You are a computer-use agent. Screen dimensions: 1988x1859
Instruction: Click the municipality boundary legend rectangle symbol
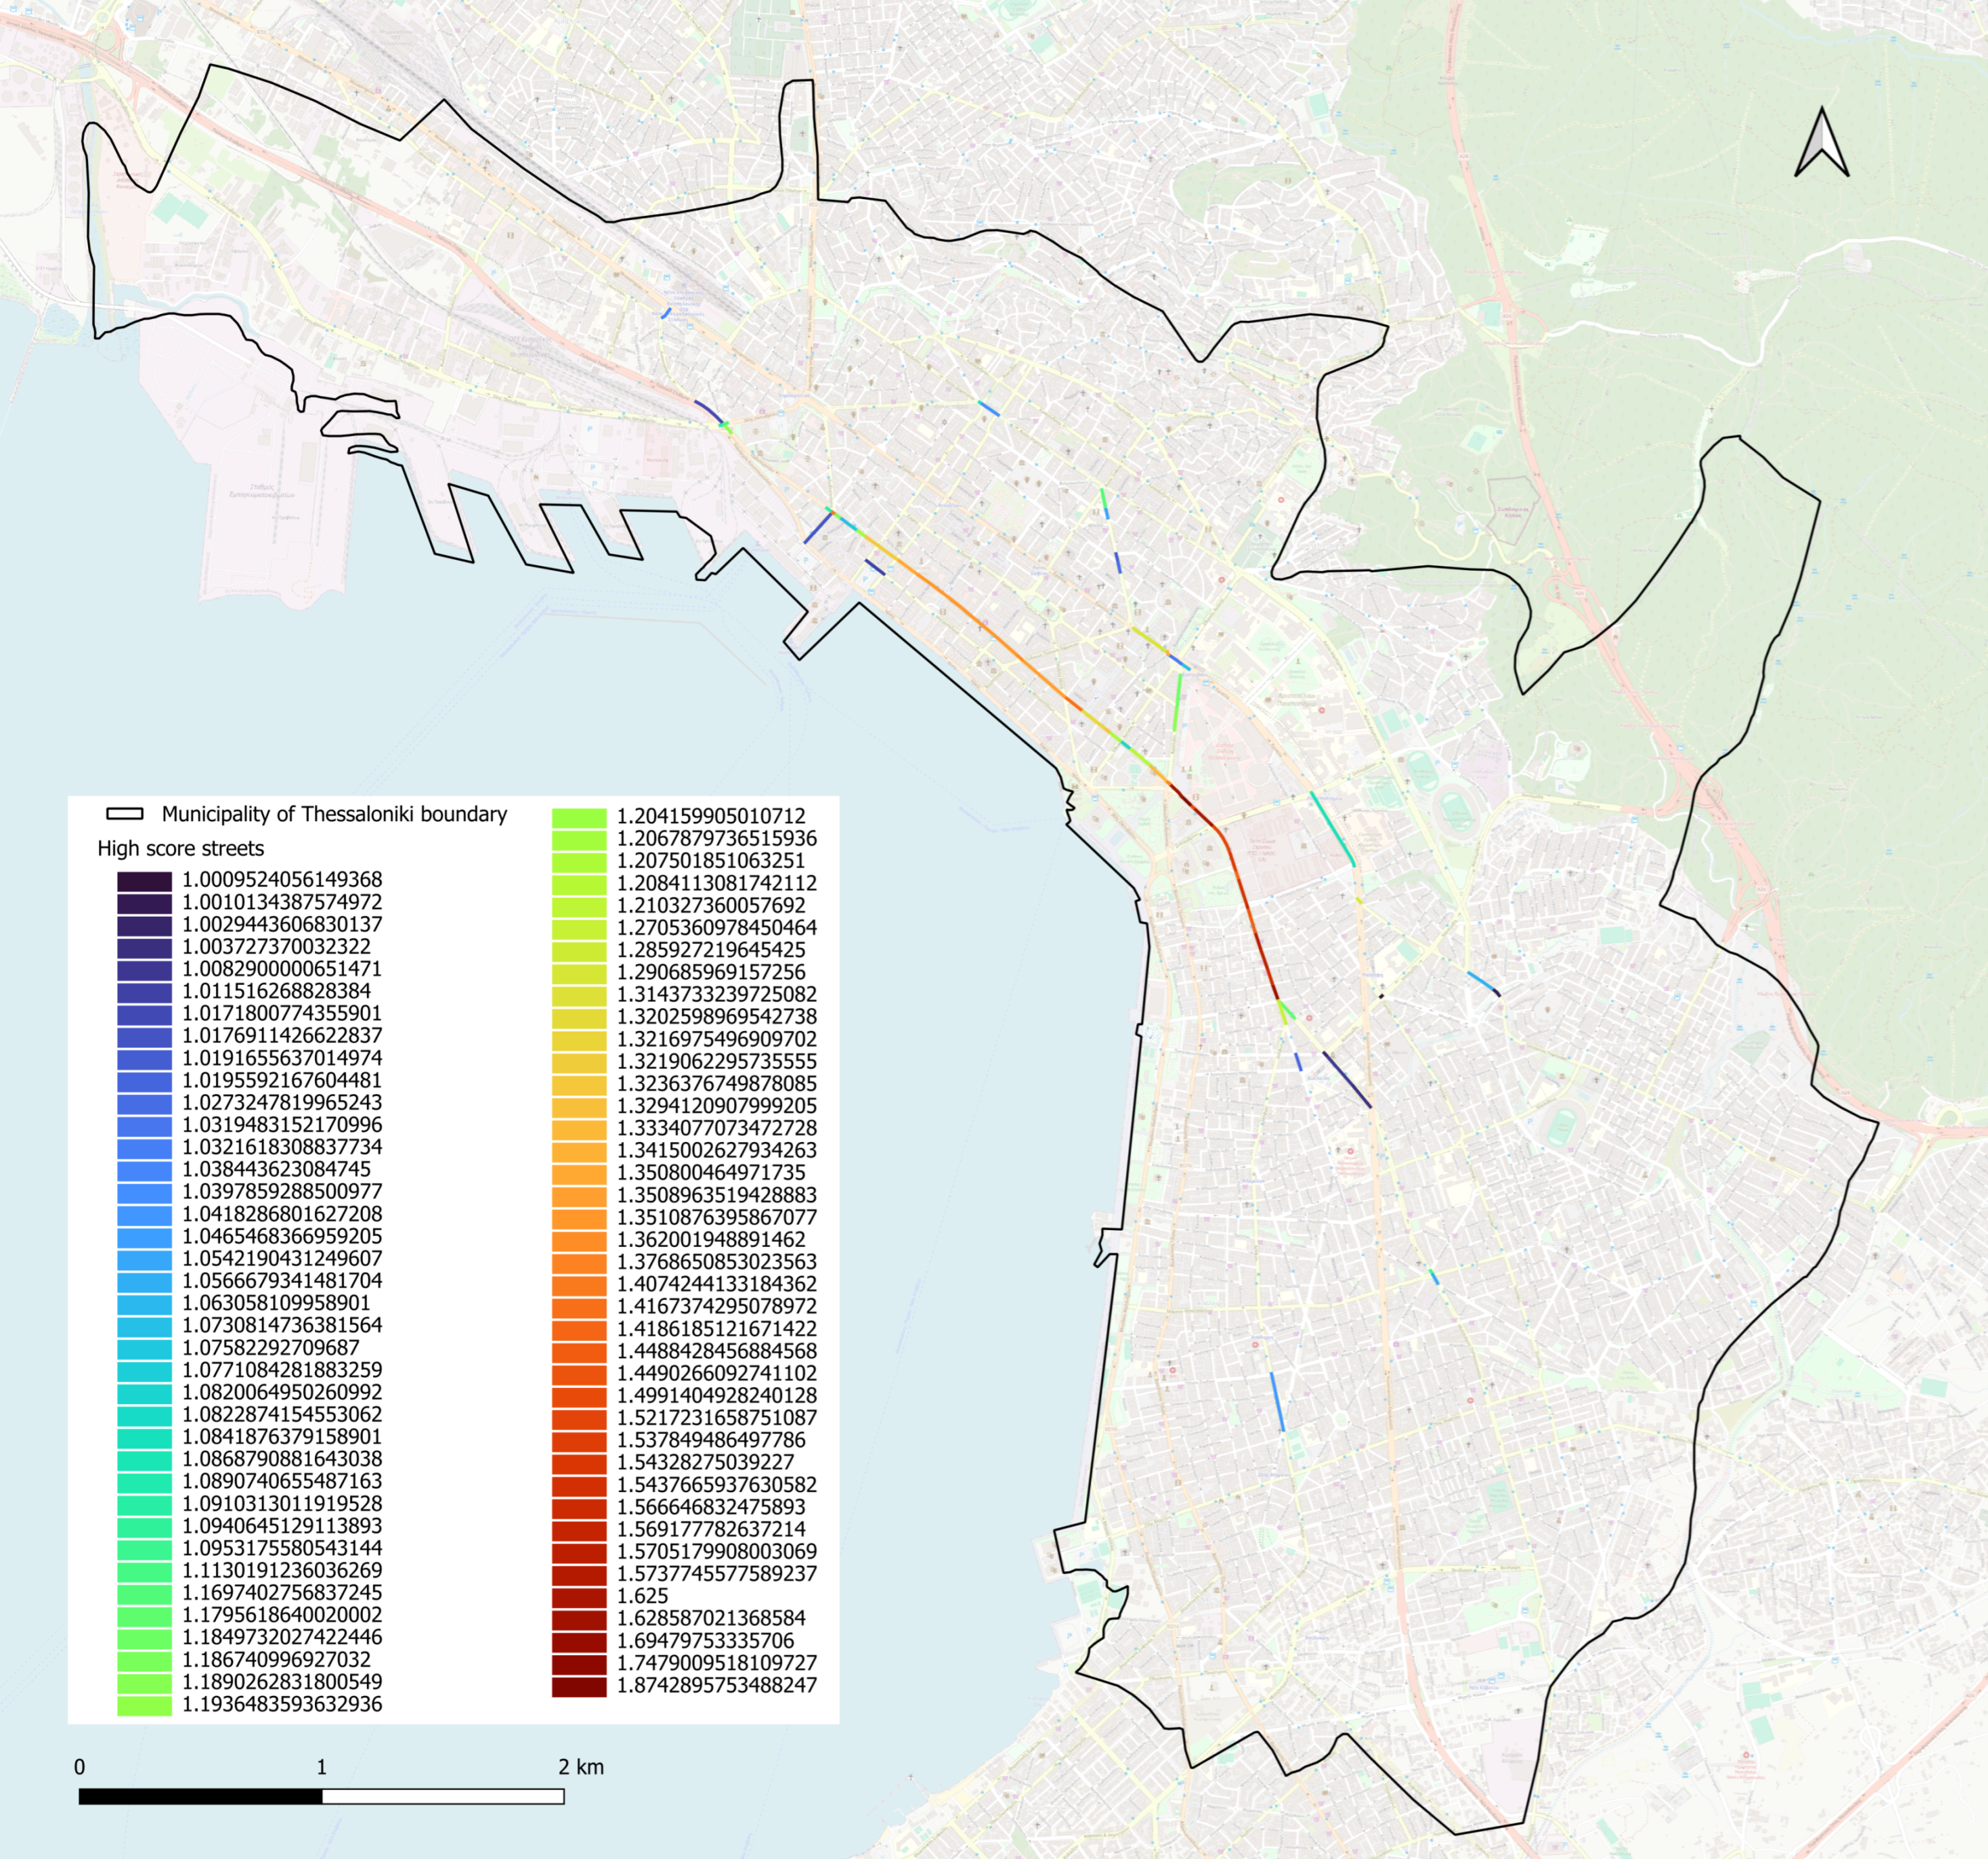(x=125, y=814)
